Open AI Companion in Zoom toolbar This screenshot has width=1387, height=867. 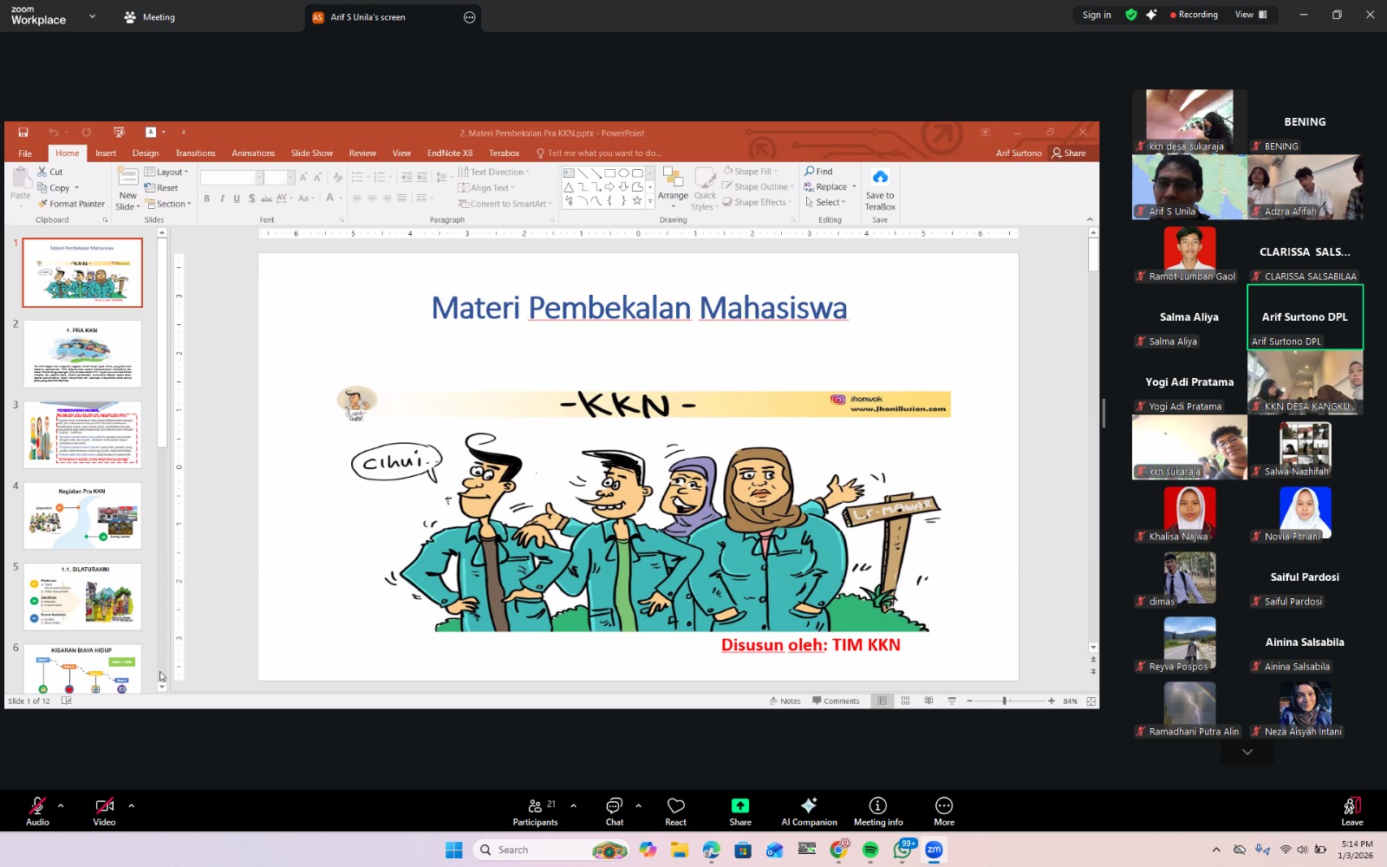click(x=809, y=811)
